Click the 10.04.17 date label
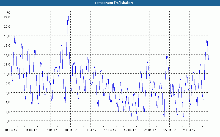Screen dimensions: 220x137 (70, 130)
